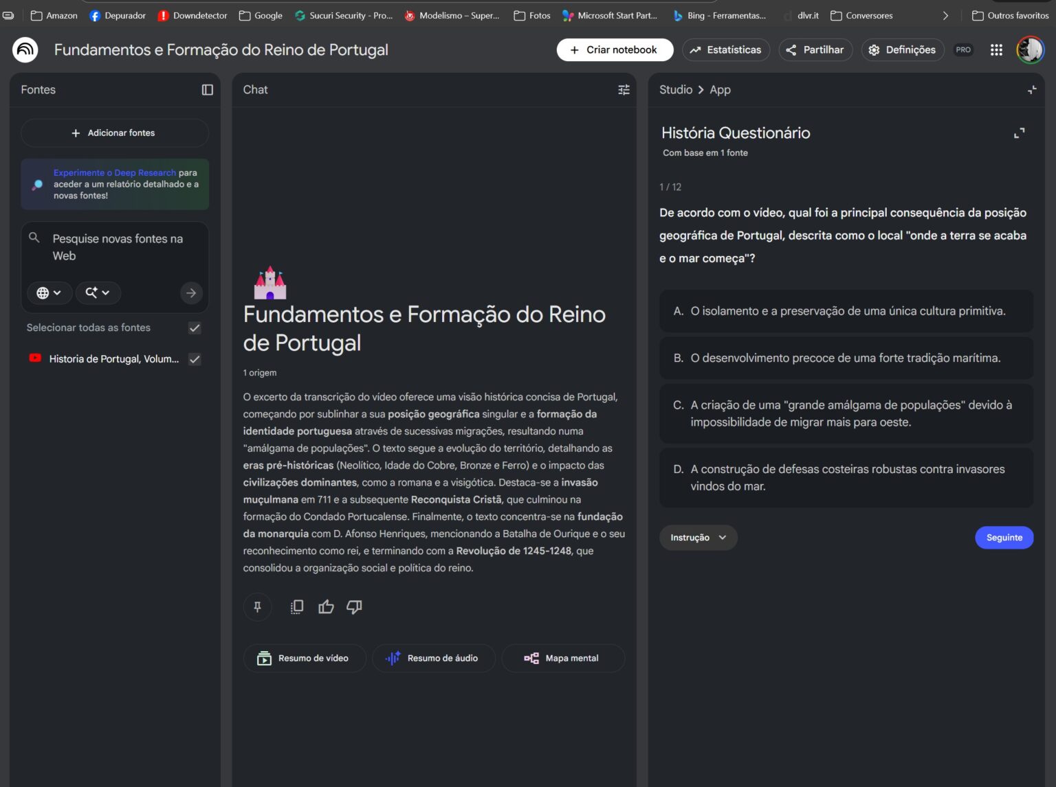Click the Seguinte button
1056x787 pixels.
1004,538
